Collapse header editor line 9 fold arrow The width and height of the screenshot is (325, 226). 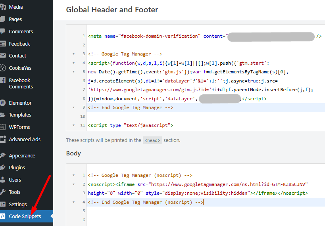pyautogui.click(x=73, y=107)
